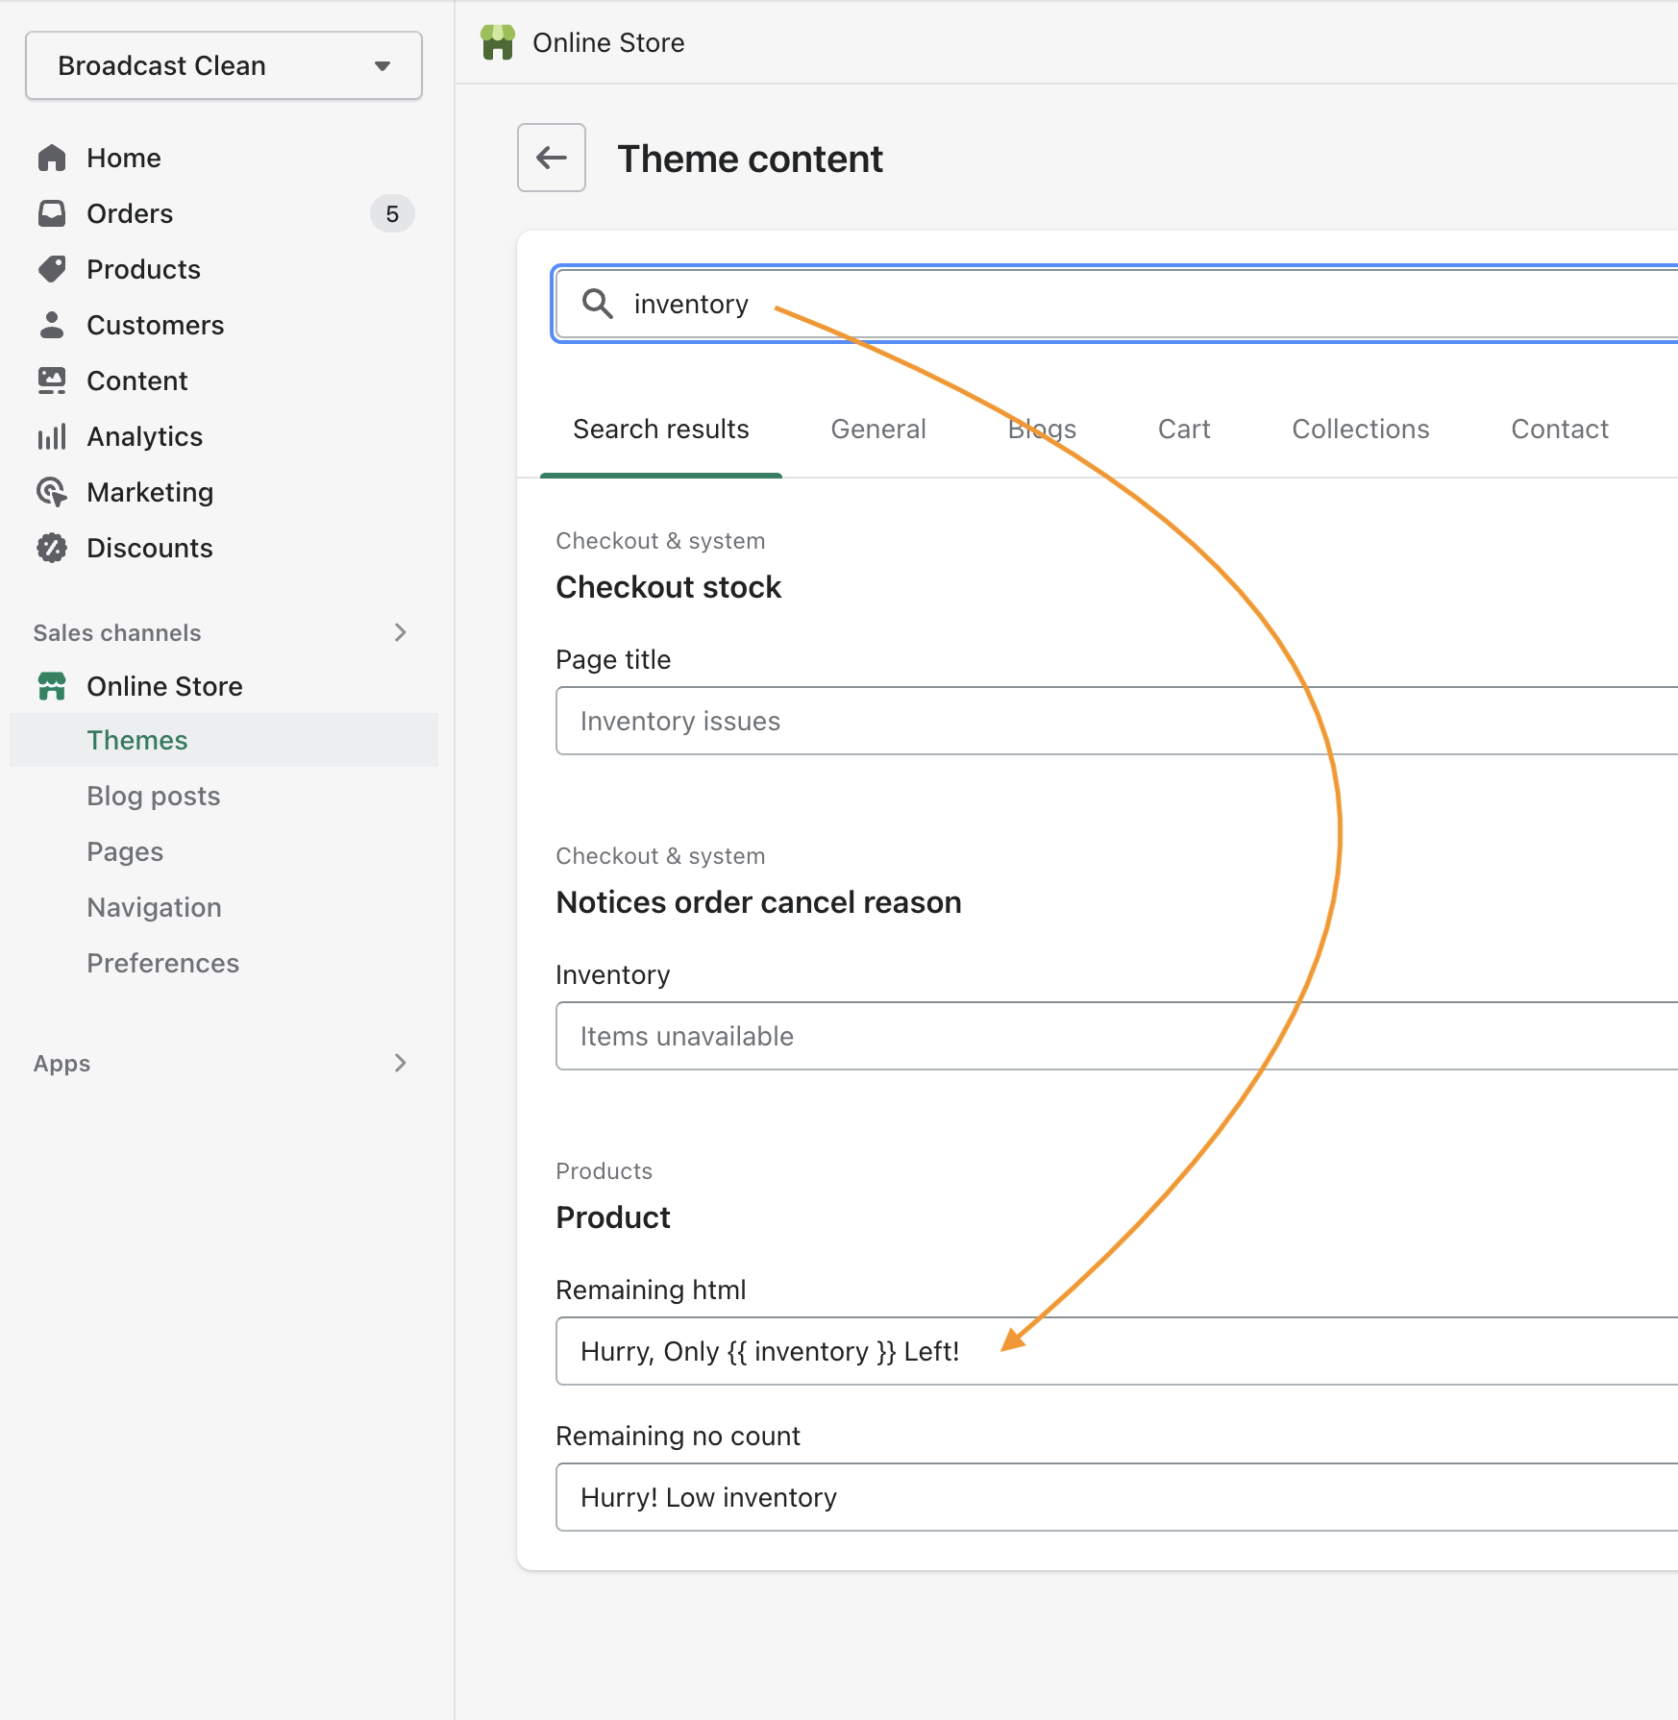Click the back arrow beside Theme content
Screen dimensions: 1678x1720
pos(552,158)
